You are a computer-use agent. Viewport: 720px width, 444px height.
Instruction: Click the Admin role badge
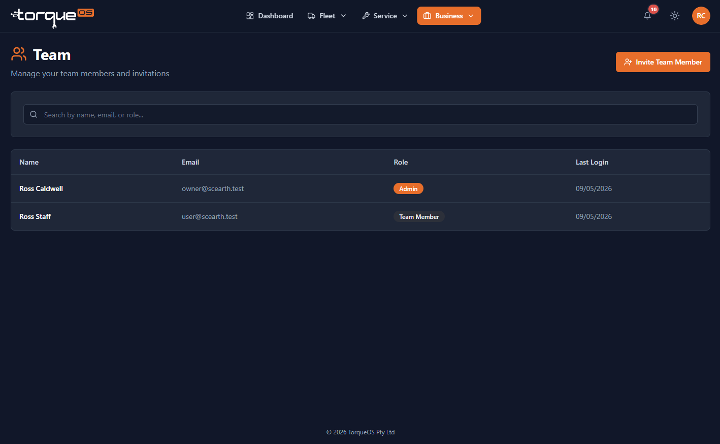point(408,188)
